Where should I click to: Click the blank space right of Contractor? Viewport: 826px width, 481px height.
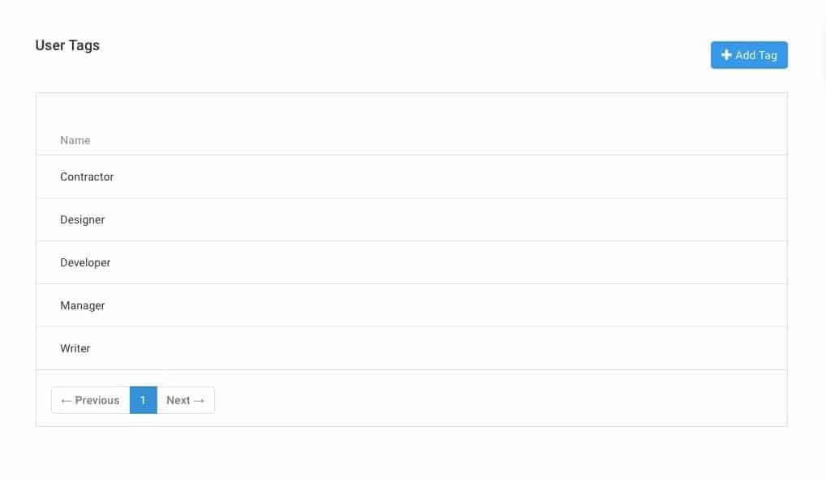(446, 177)
